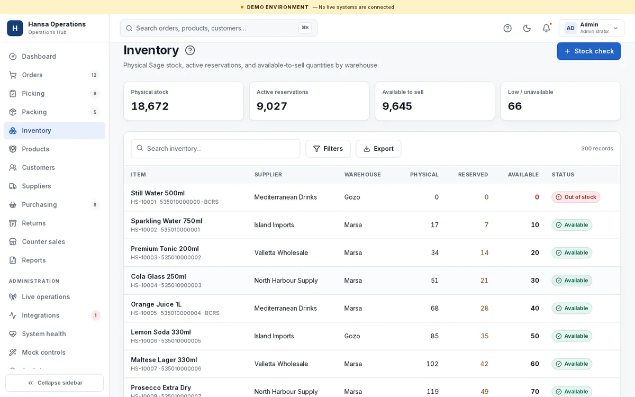Screen dimensions: 635x397
Task: Click the help icon beside Inventory title
Action: pyautogui.click(x=190, y=50)
